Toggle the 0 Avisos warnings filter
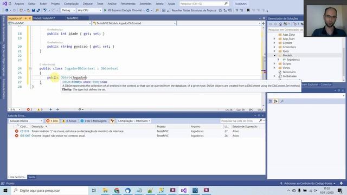Screen dimensions: 347x195 pyautogui.click(x=69, y=121)
